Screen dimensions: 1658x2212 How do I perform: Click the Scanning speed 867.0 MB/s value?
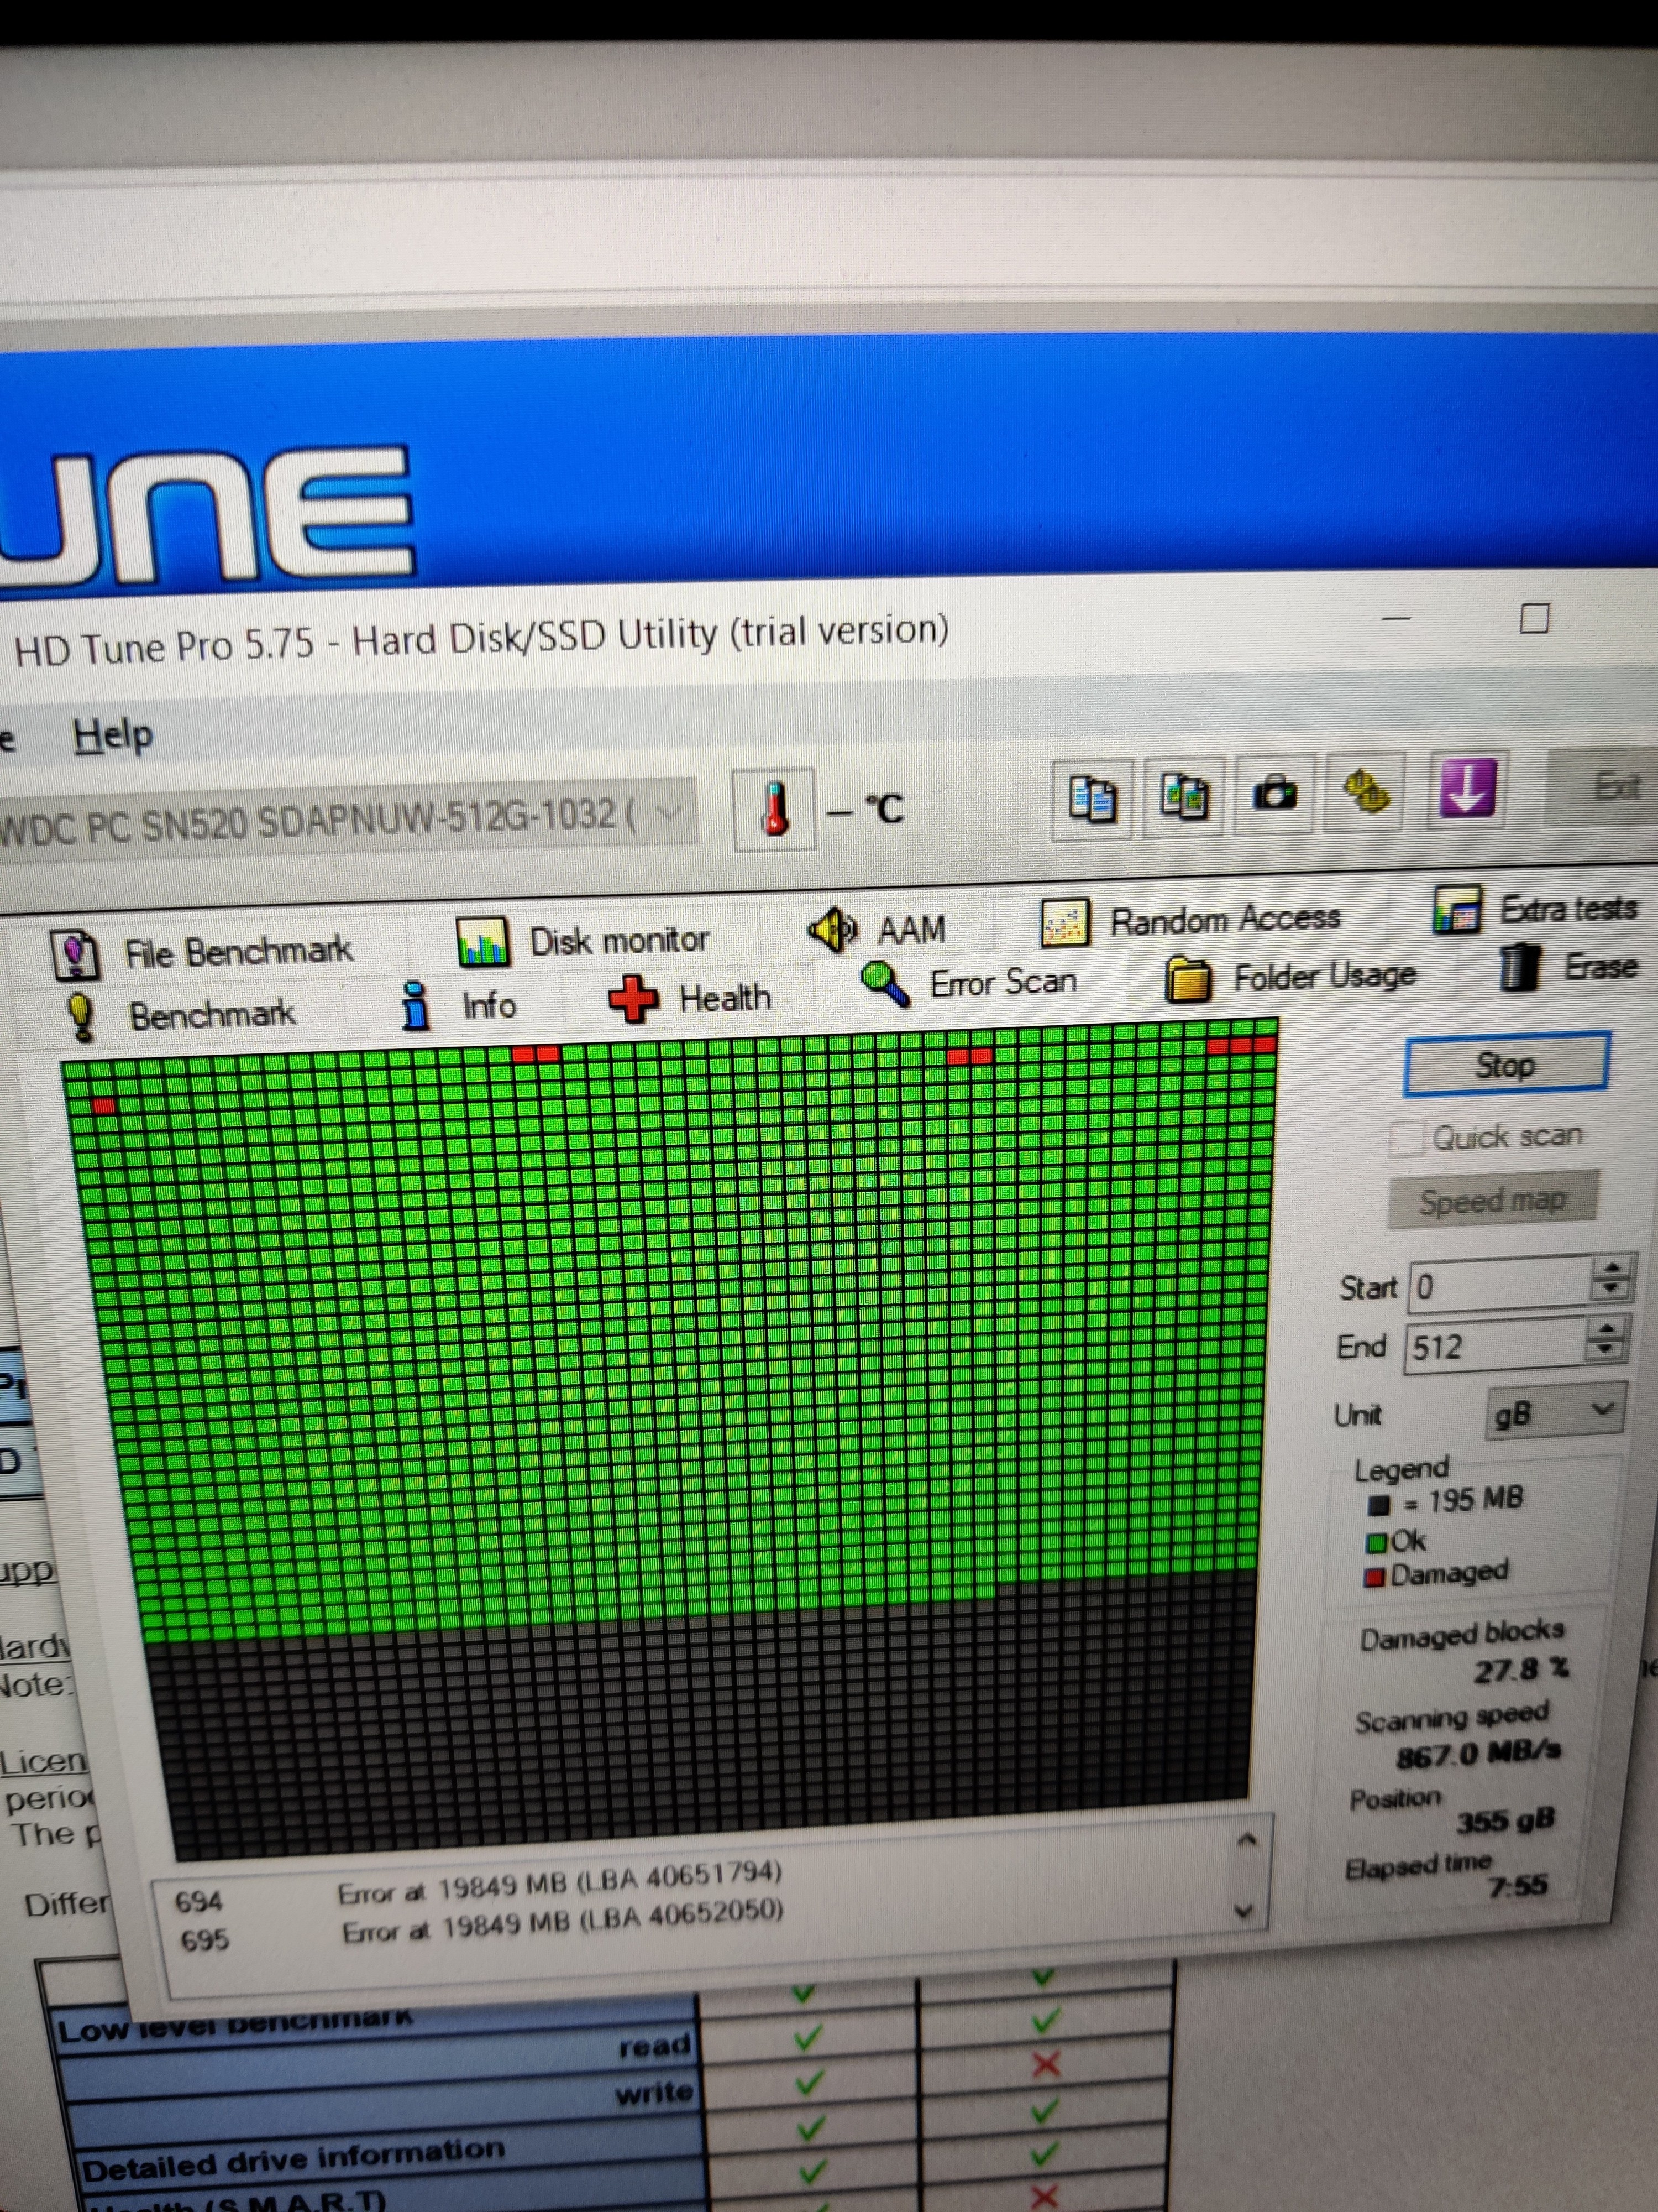coord(1478,1754)
